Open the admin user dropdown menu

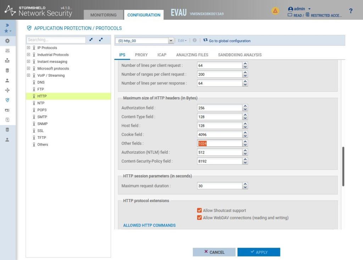(x=300, y=9)
